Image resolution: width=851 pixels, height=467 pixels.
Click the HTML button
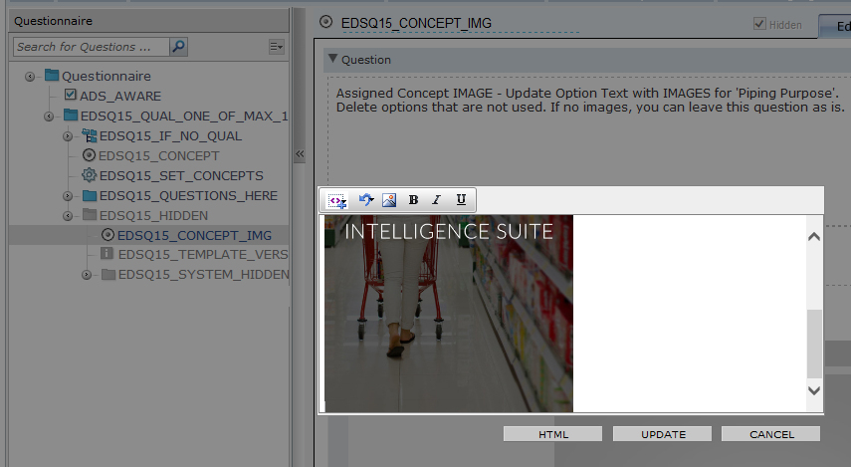click(x=553, y=434)
